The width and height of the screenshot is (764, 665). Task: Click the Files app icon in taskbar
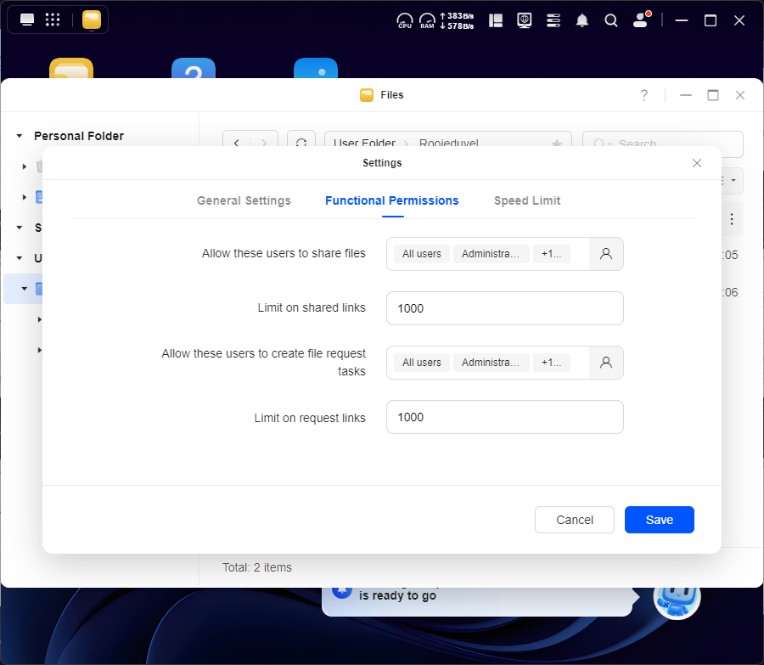point(92,20)
